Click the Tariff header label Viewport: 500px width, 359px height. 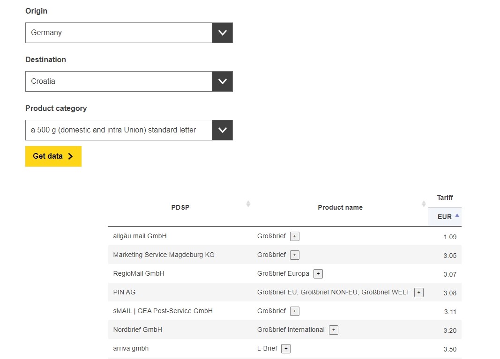[x=445, y=198]
